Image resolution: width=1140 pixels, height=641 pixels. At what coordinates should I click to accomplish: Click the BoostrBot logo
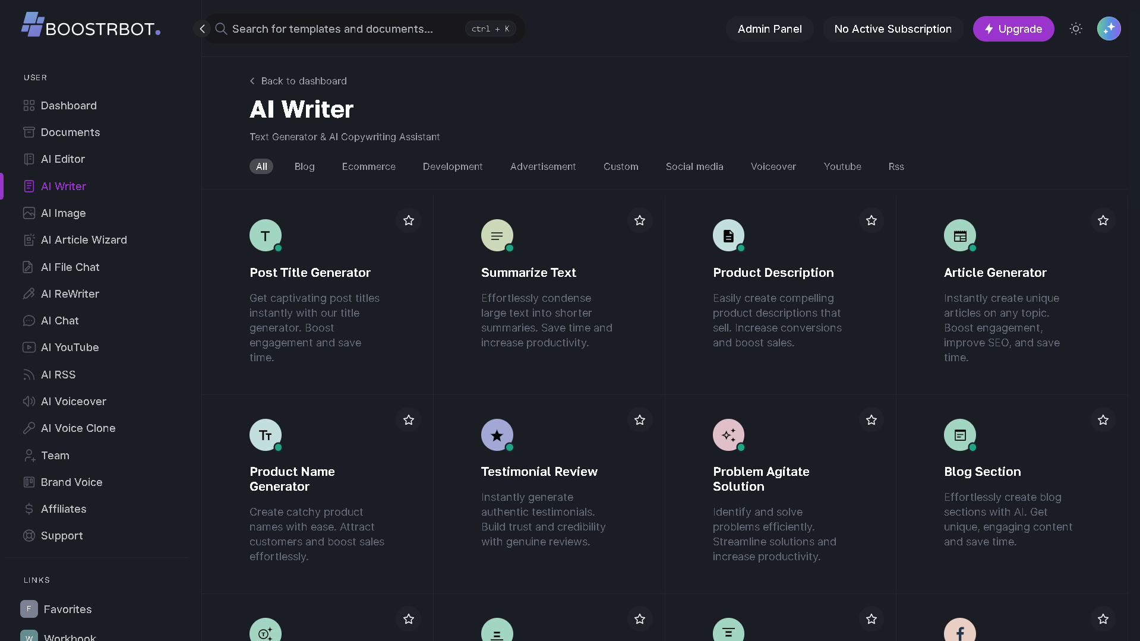[x=91, y=26]
